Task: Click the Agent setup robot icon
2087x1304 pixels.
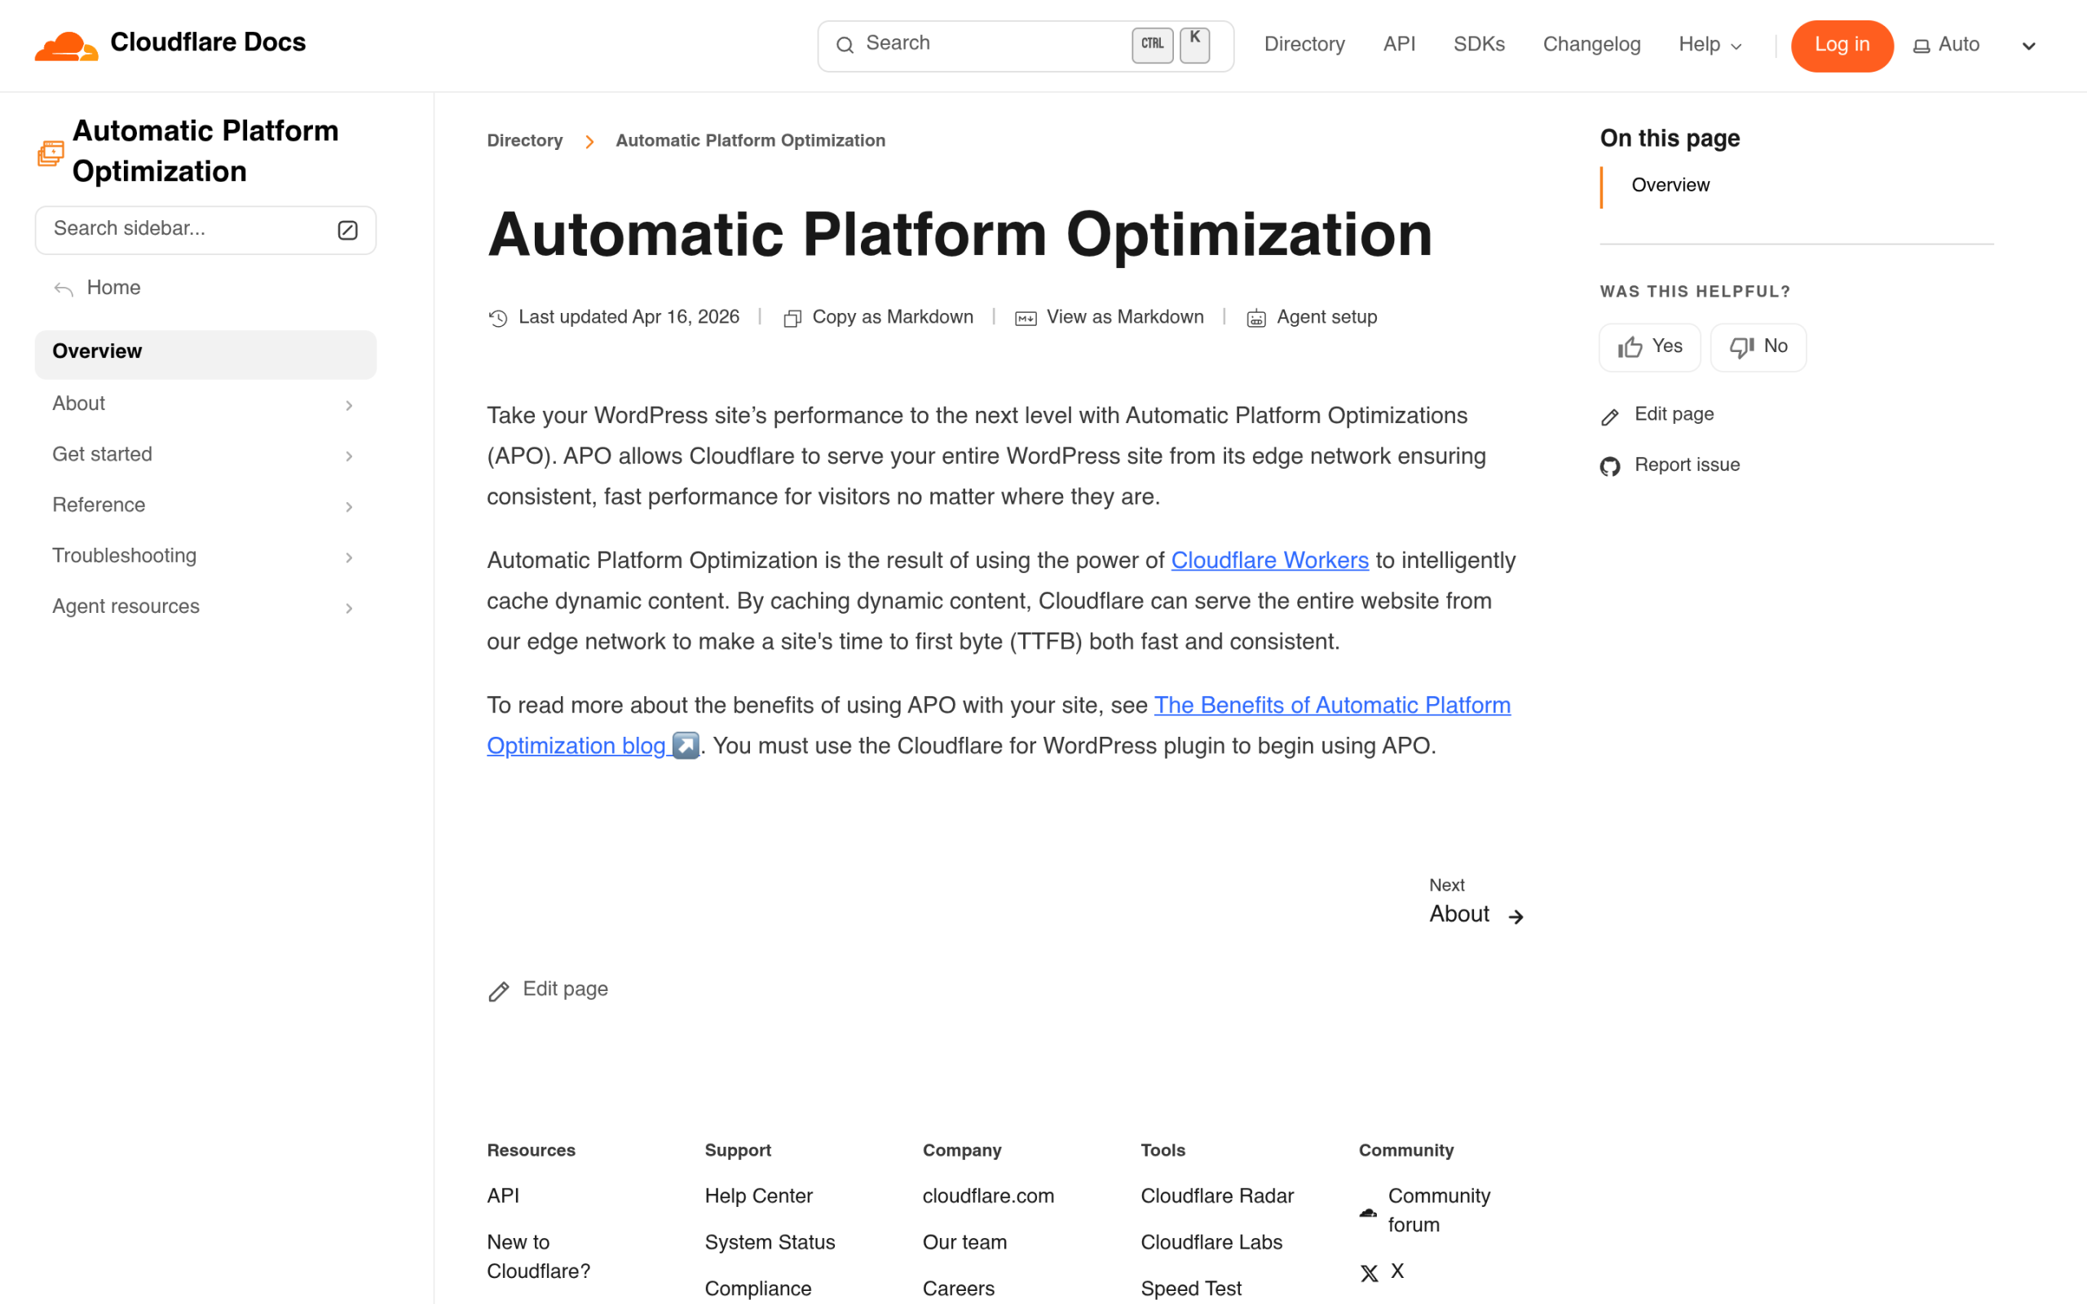Action: (x=1256, y=318)
